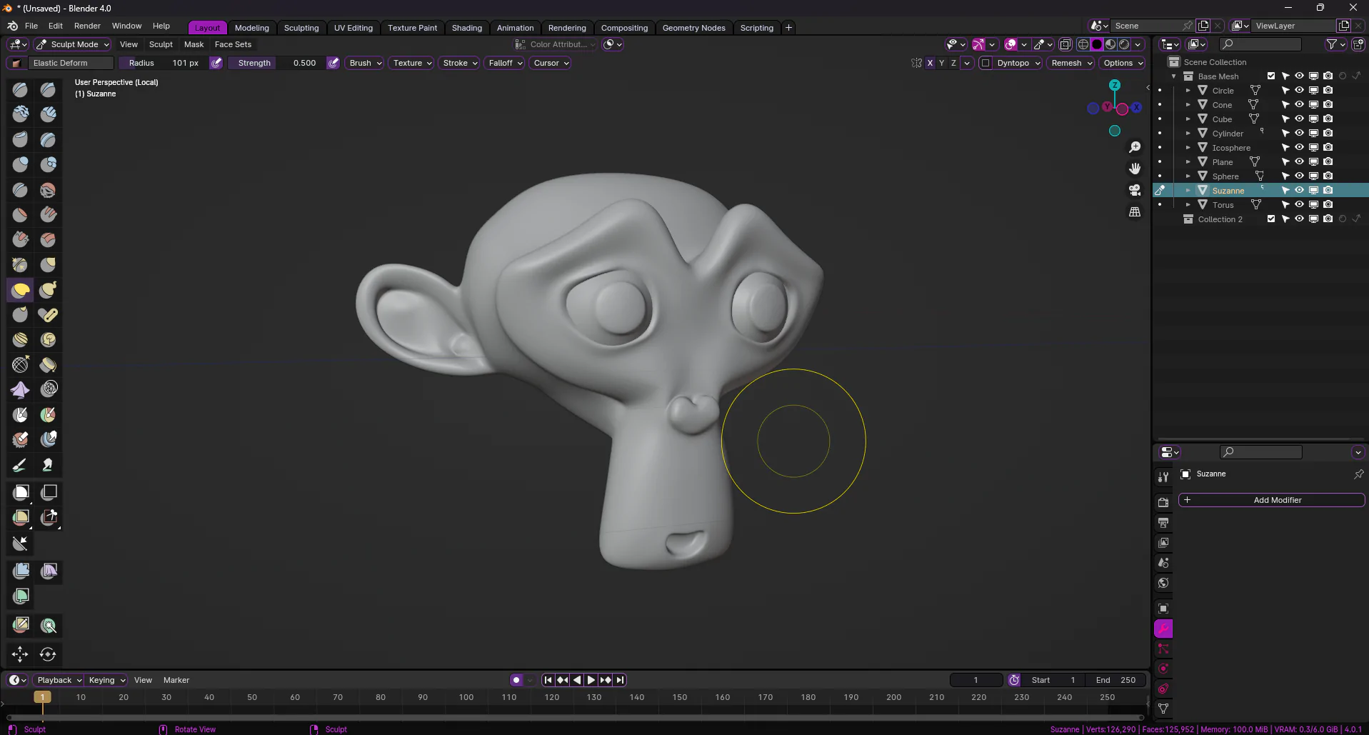Image resolution: width=1369 pixels, height=735 pixels.
Task: Jump to the end frame
Action: (x=620, y=681)
